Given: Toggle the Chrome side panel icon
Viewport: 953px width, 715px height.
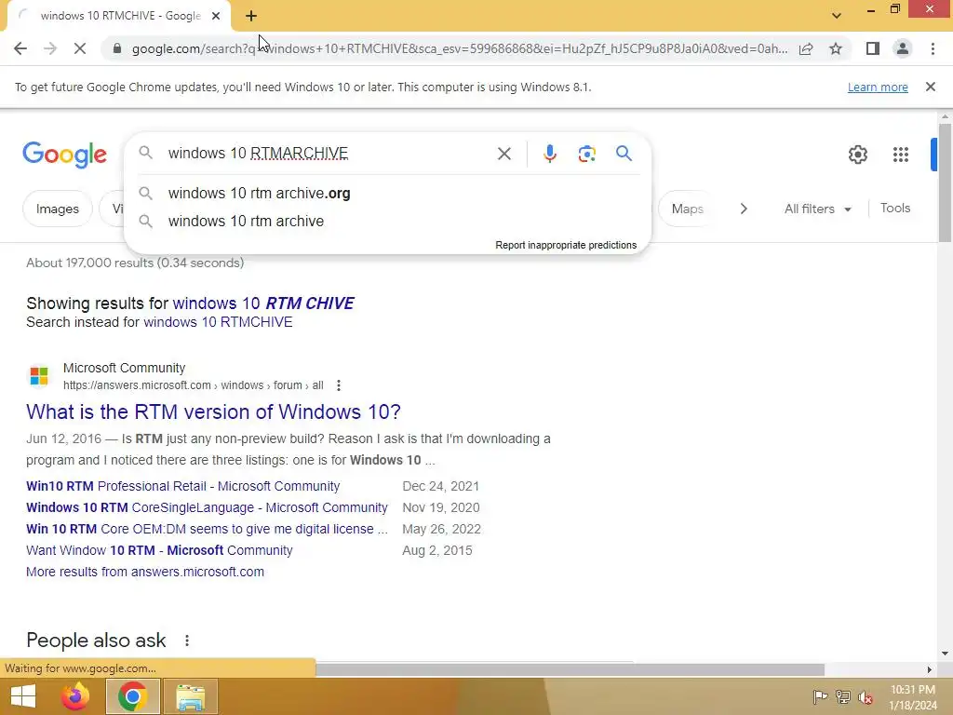Looking at the screenshot, I should point(873,48).
